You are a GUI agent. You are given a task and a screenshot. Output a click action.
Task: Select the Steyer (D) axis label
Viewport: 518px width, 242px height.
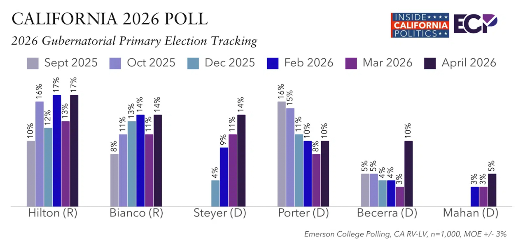(x=220, y=213)
